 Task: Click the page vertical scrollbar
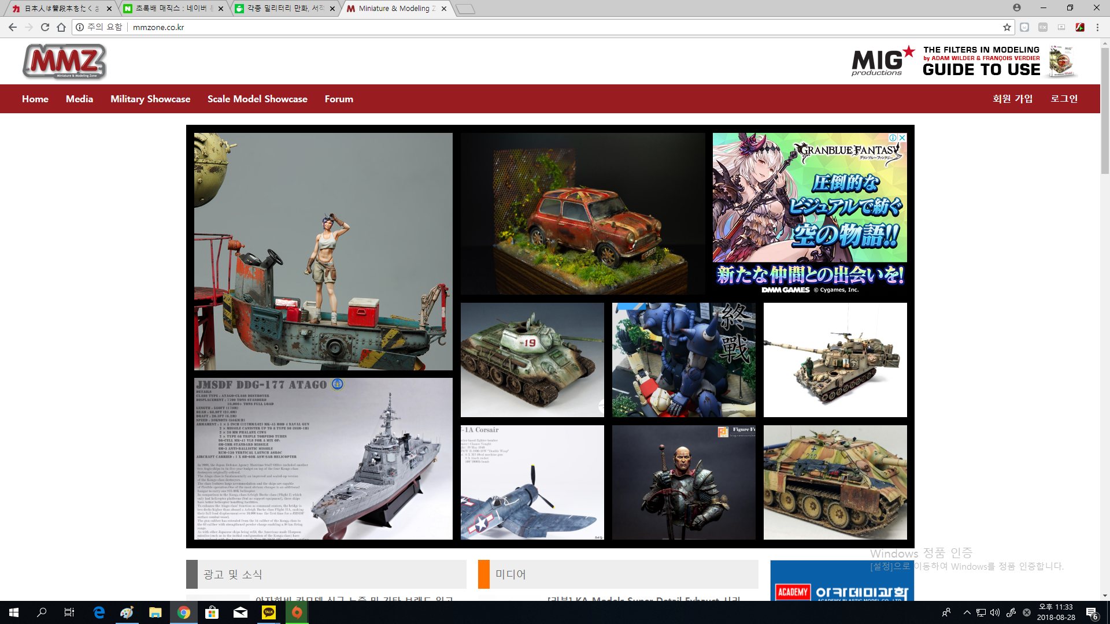[1104, 110]
